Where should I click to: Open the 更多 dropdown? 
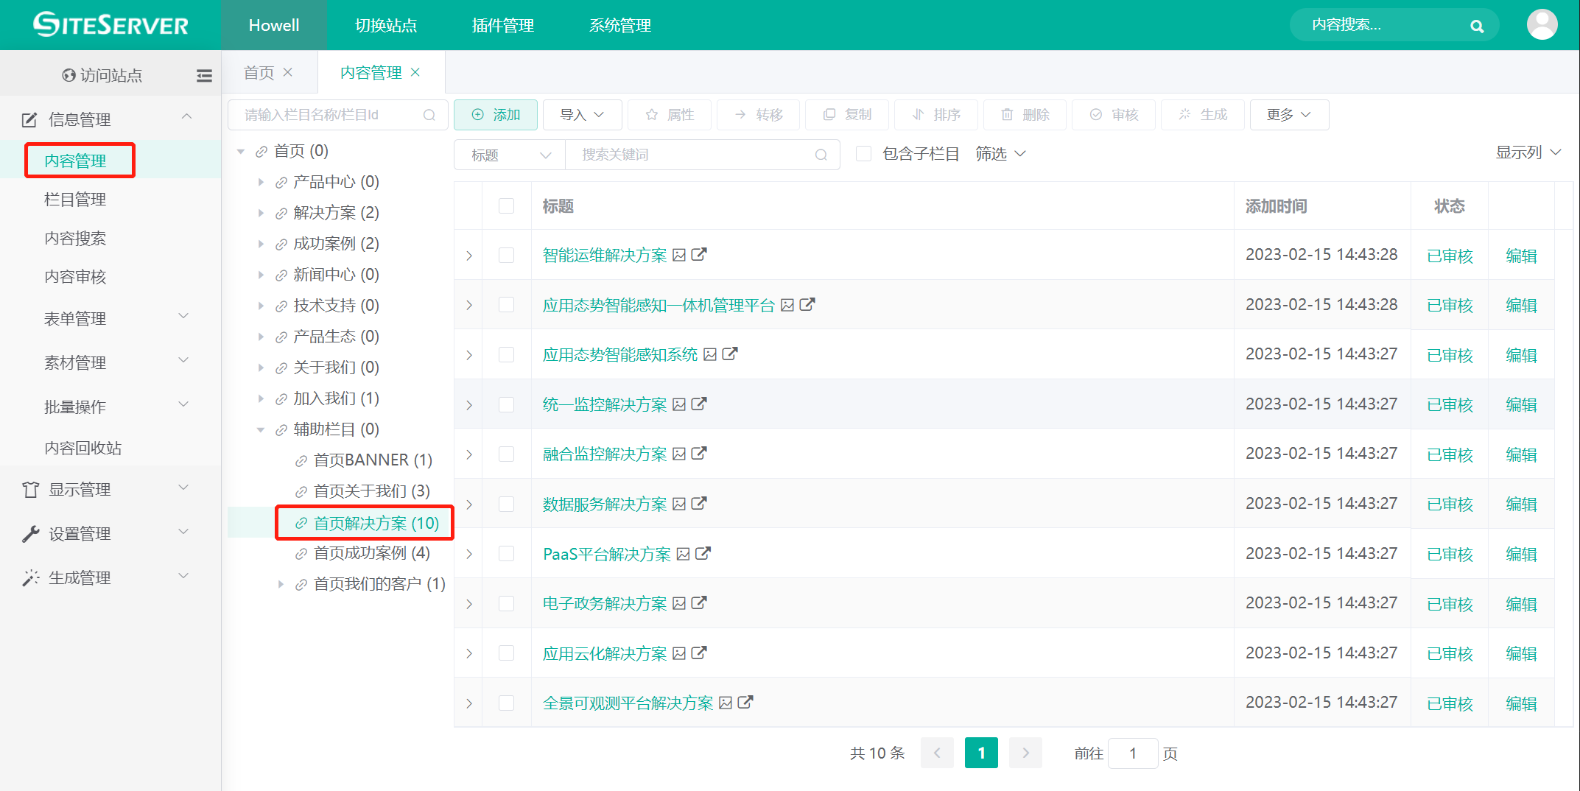(1289, 115)
